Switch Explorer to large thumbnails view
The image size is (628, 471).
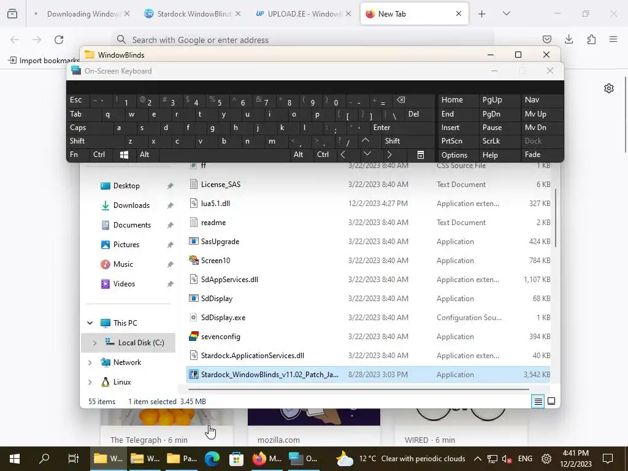pos(551,401)
